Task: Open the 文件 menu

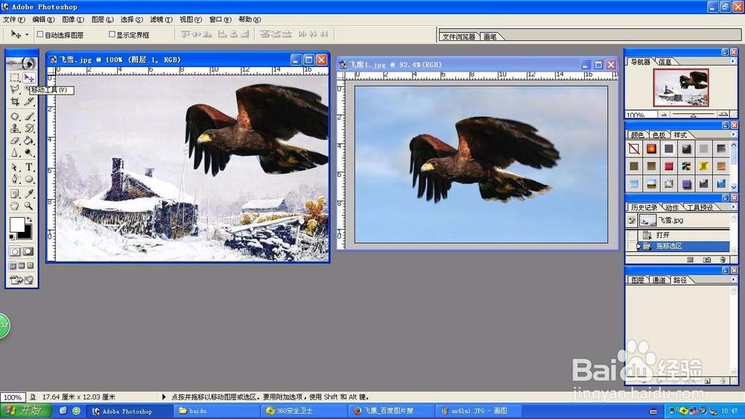Action: tap(13, 19)
